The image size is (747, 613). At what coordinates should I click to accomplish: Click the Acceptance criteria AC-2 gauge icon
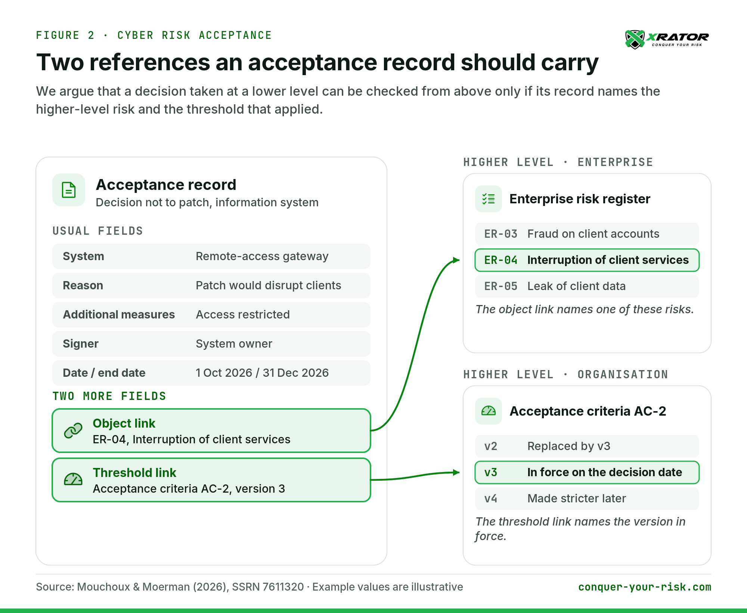pyautogui.click(x=489, y=411)
